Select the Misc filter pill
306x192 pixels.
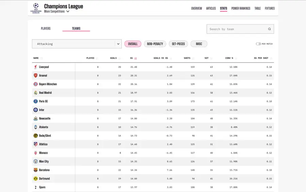(x=199, y=44)
